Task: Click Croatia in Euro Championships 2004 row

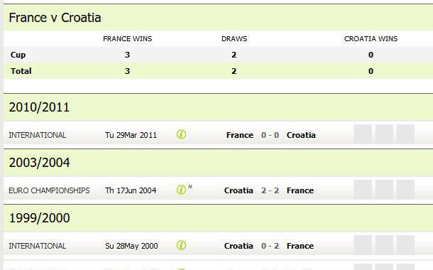Action: pos(239,190)
